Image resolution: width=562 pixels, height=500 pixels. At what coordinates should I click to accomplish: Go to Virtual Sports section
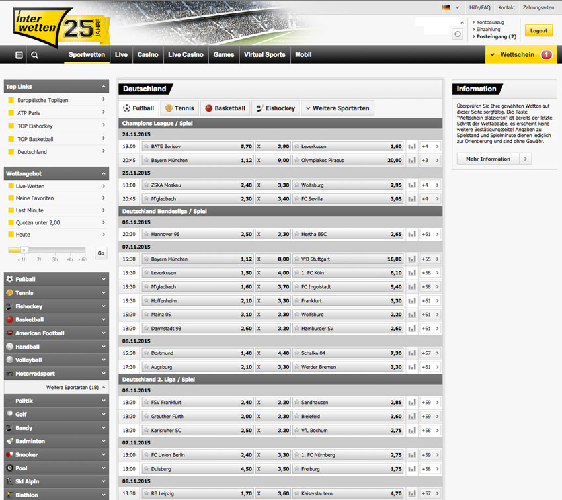264,54
